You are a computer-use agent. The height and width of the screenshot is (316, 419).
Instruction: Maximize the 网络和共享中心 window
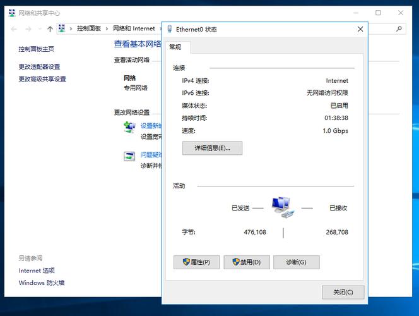pos(378,13)
